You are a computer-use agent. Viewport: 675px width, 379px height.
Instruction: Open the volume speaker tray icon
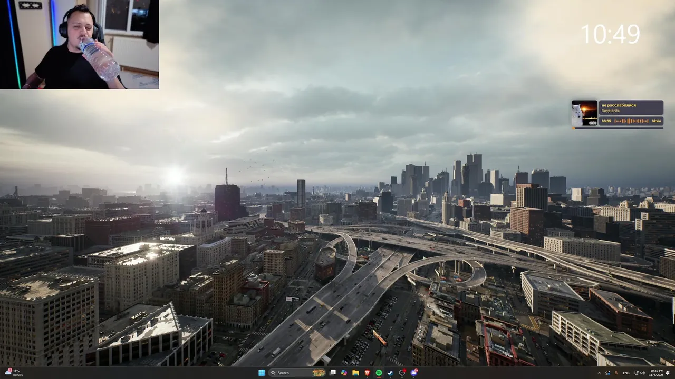[x=642, y=373]
